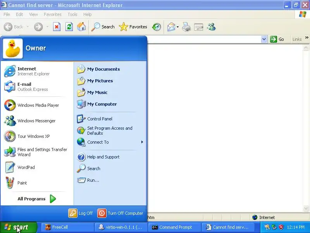The height and width of the screenshot is (233, 310).
Task: Click the scroll down arrow of IE page
Action: click(x=306, y=209)
